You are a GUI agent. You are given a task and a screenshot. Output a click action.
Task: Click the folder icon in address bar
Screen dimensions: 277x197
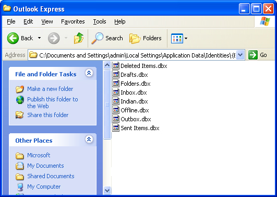click(x=33, y=55)
